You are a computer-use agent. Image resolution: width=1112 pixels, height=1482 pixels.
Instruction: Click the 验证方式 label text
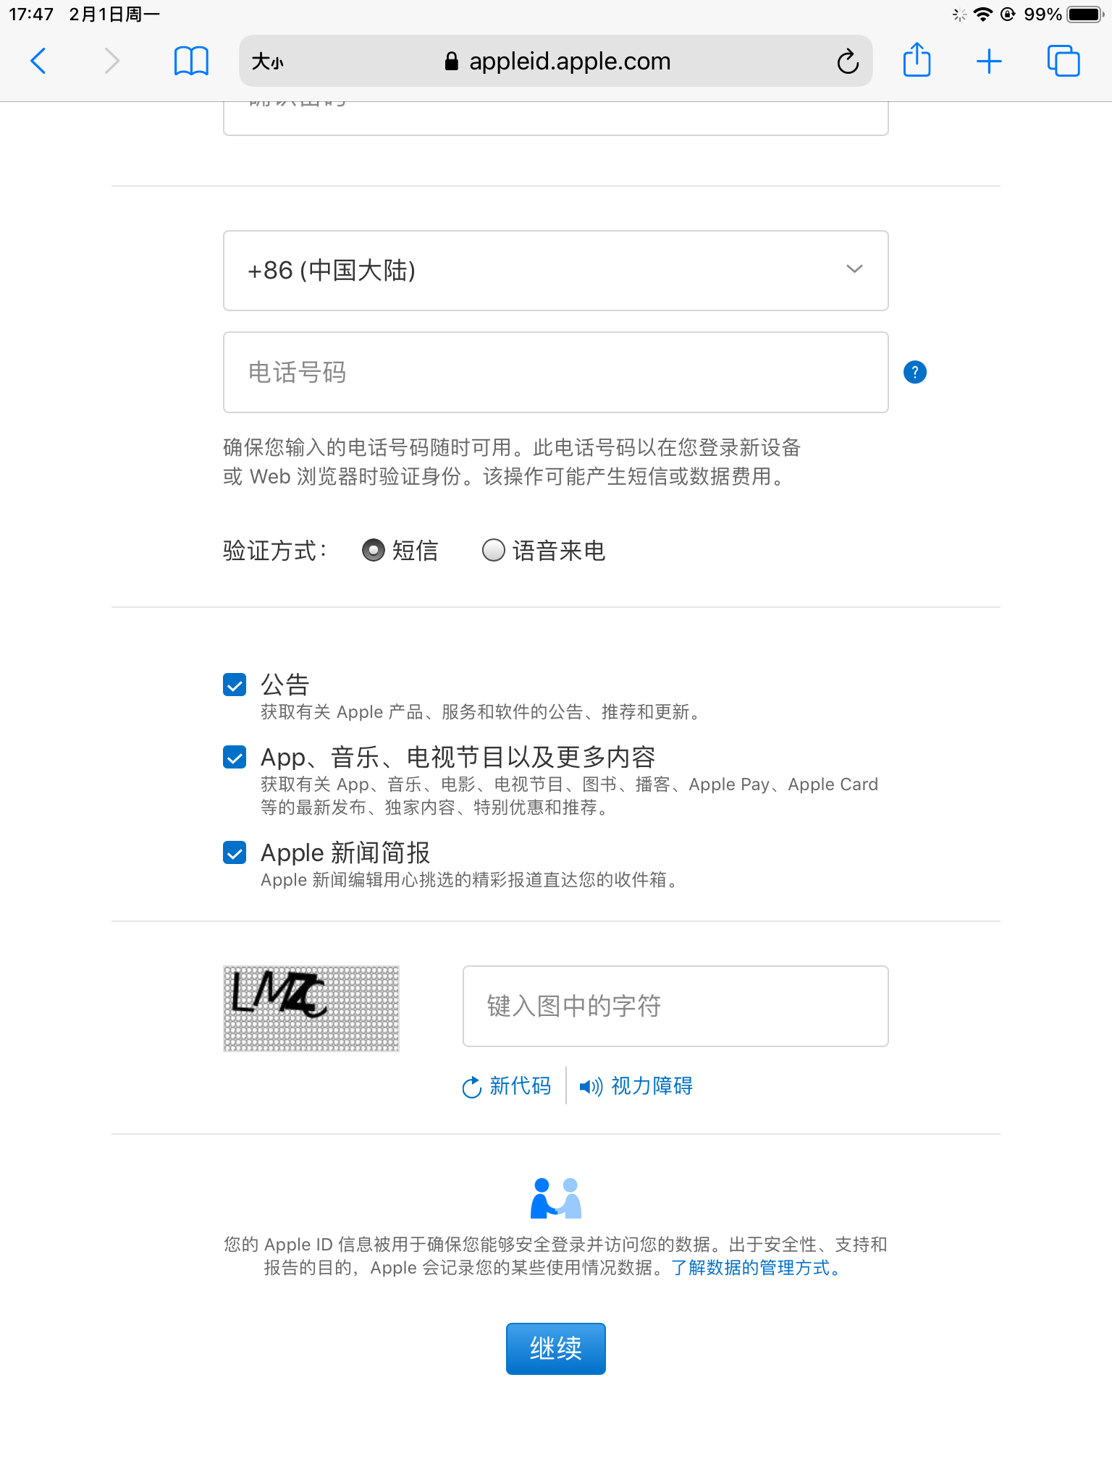coord(274,551)
